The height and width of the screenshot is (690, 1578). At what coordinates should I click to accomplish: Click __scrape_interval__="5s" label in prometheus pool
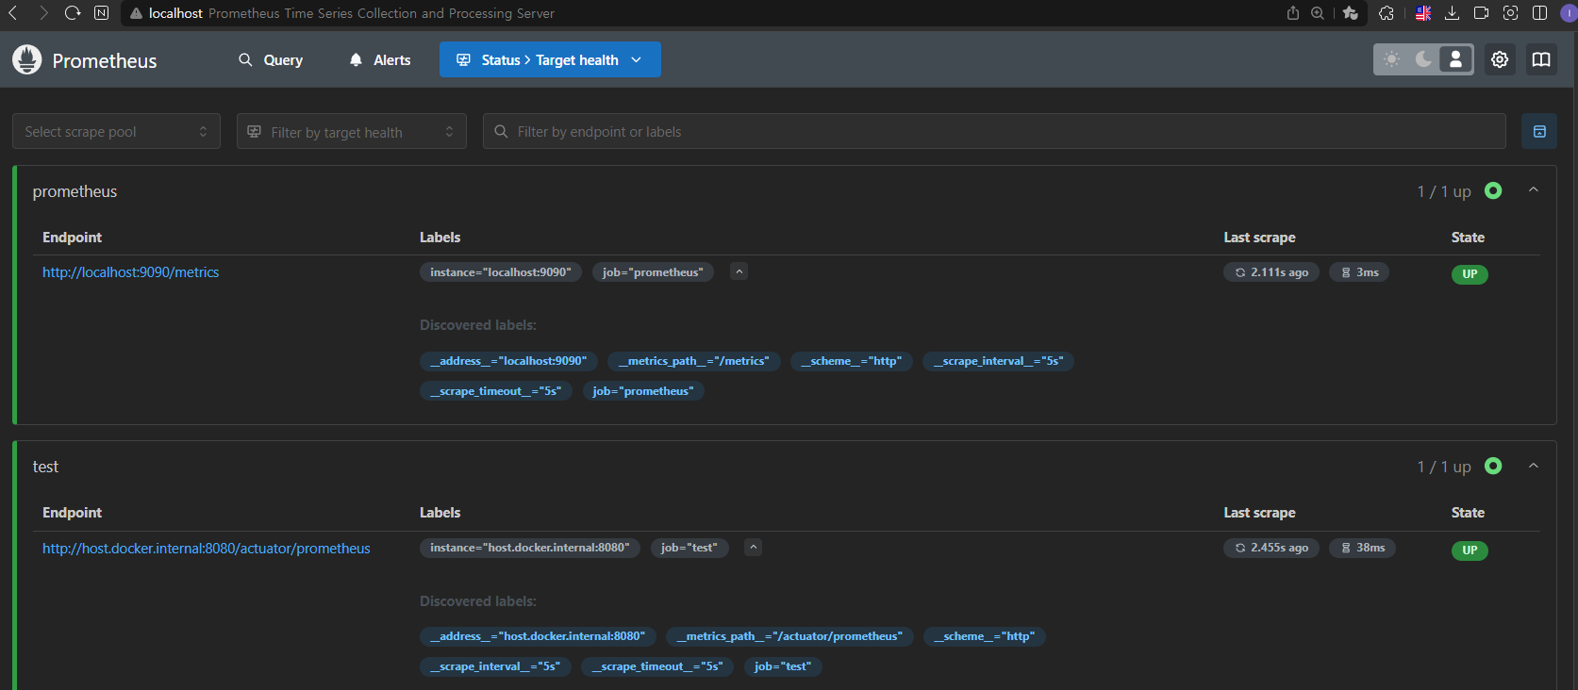pos(999,361)
